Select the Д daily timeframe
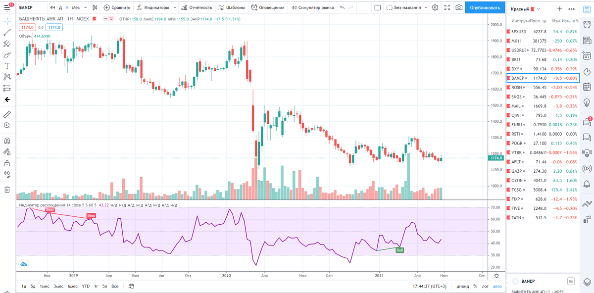The height and width of the screenshot is (293, 594). [60, 7]
